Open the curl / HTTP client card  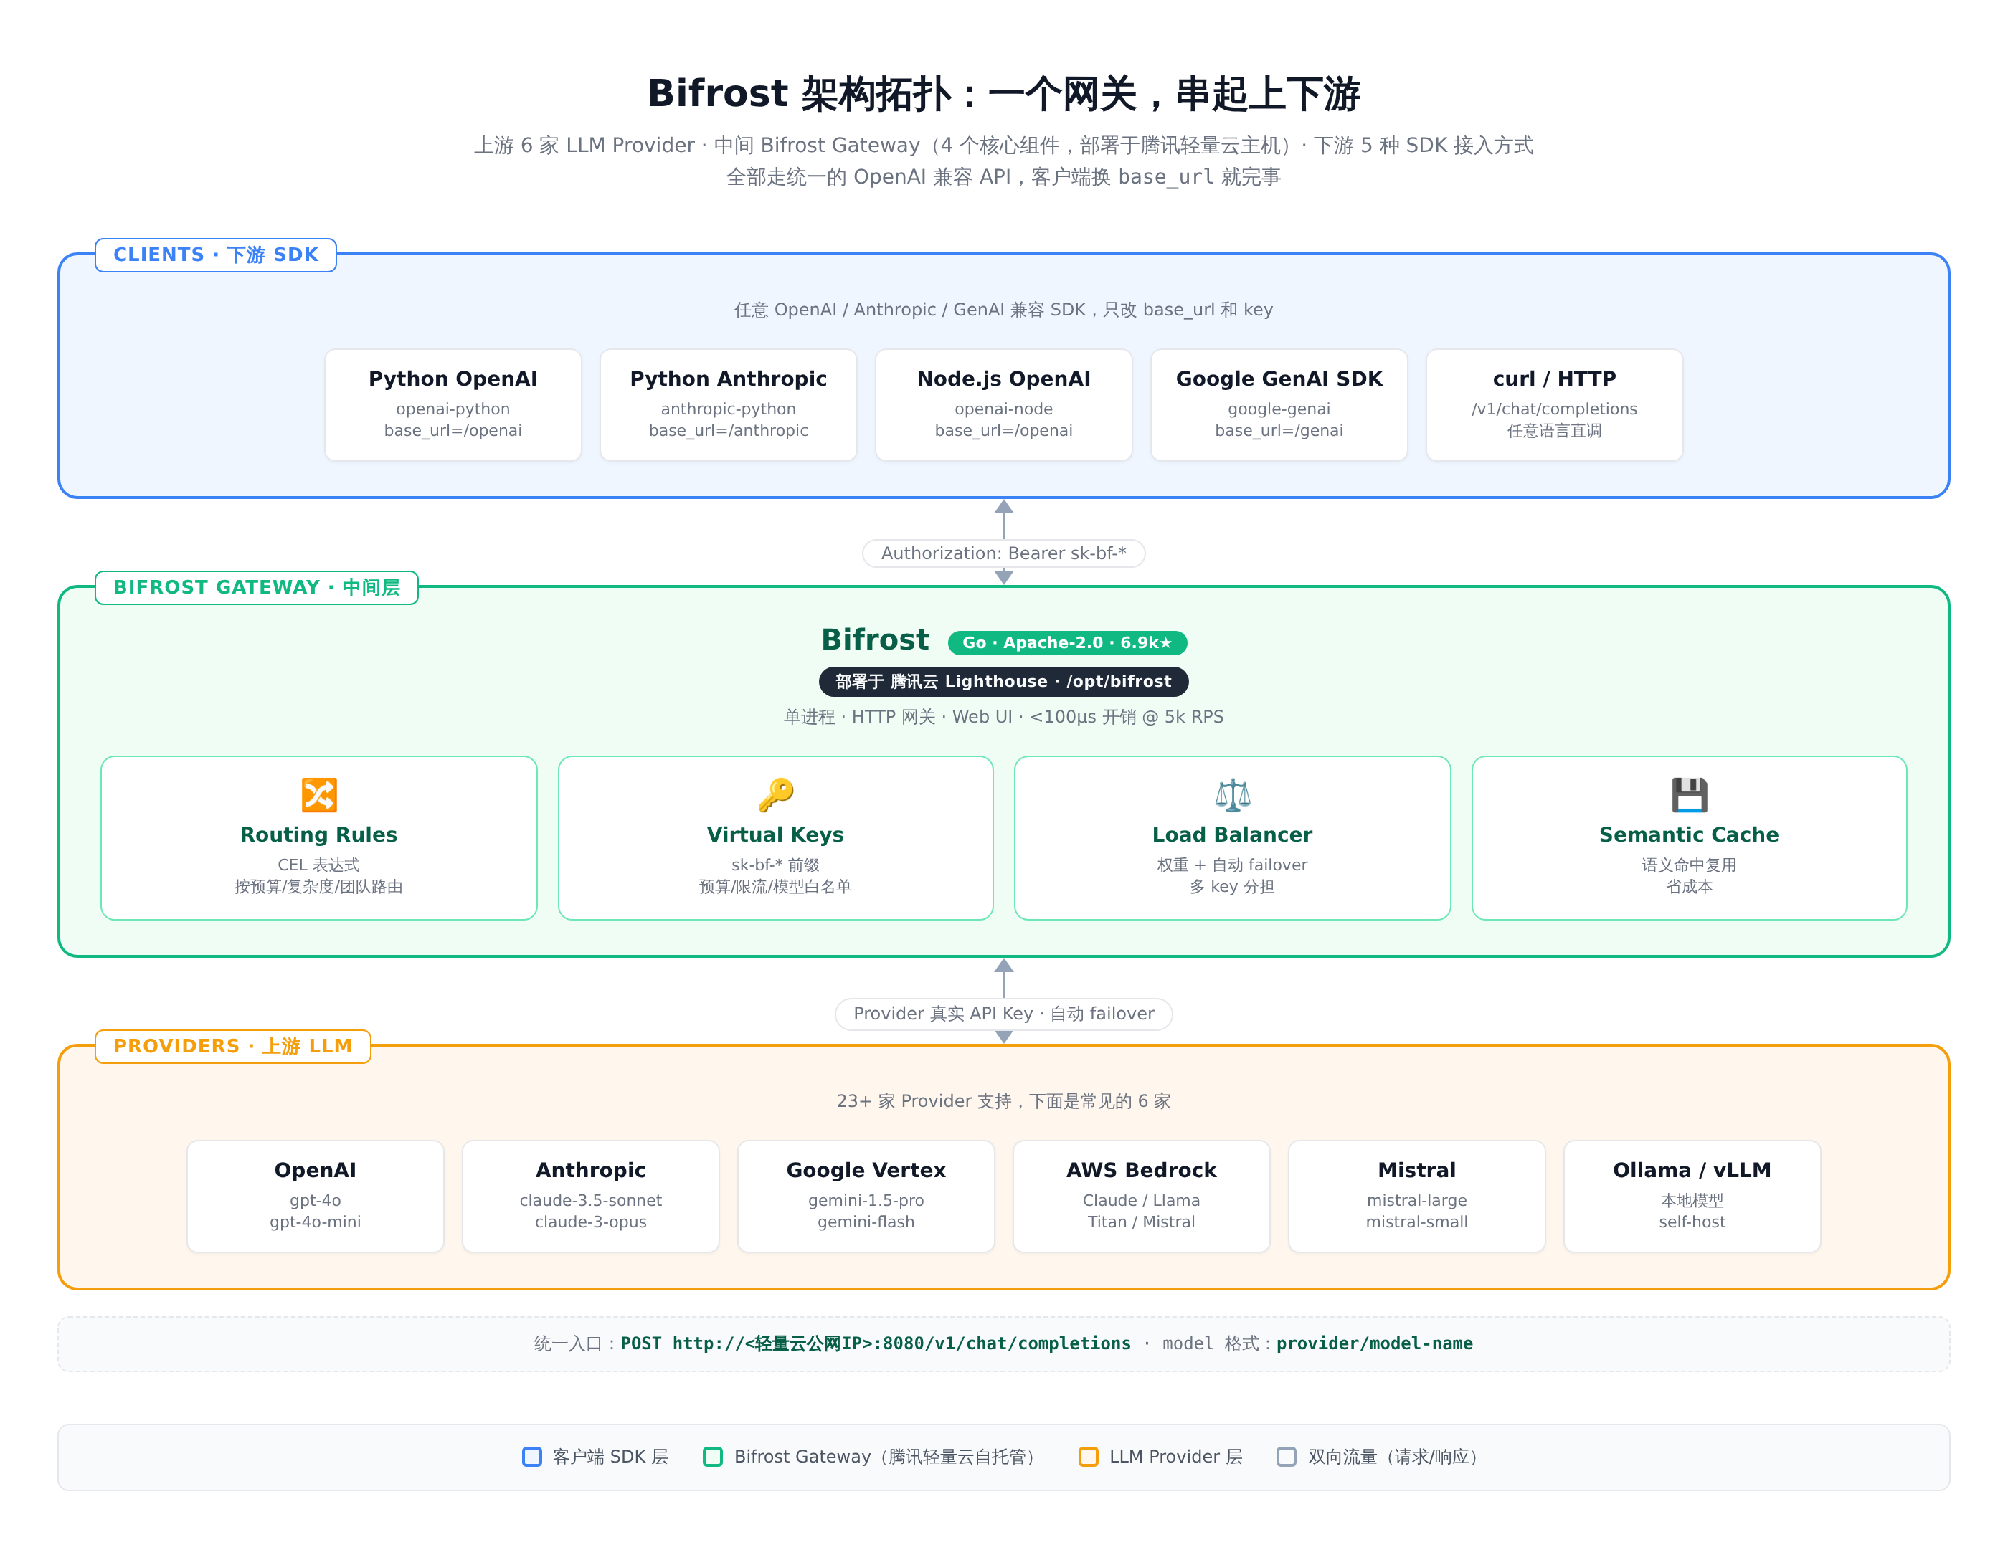1555,404
